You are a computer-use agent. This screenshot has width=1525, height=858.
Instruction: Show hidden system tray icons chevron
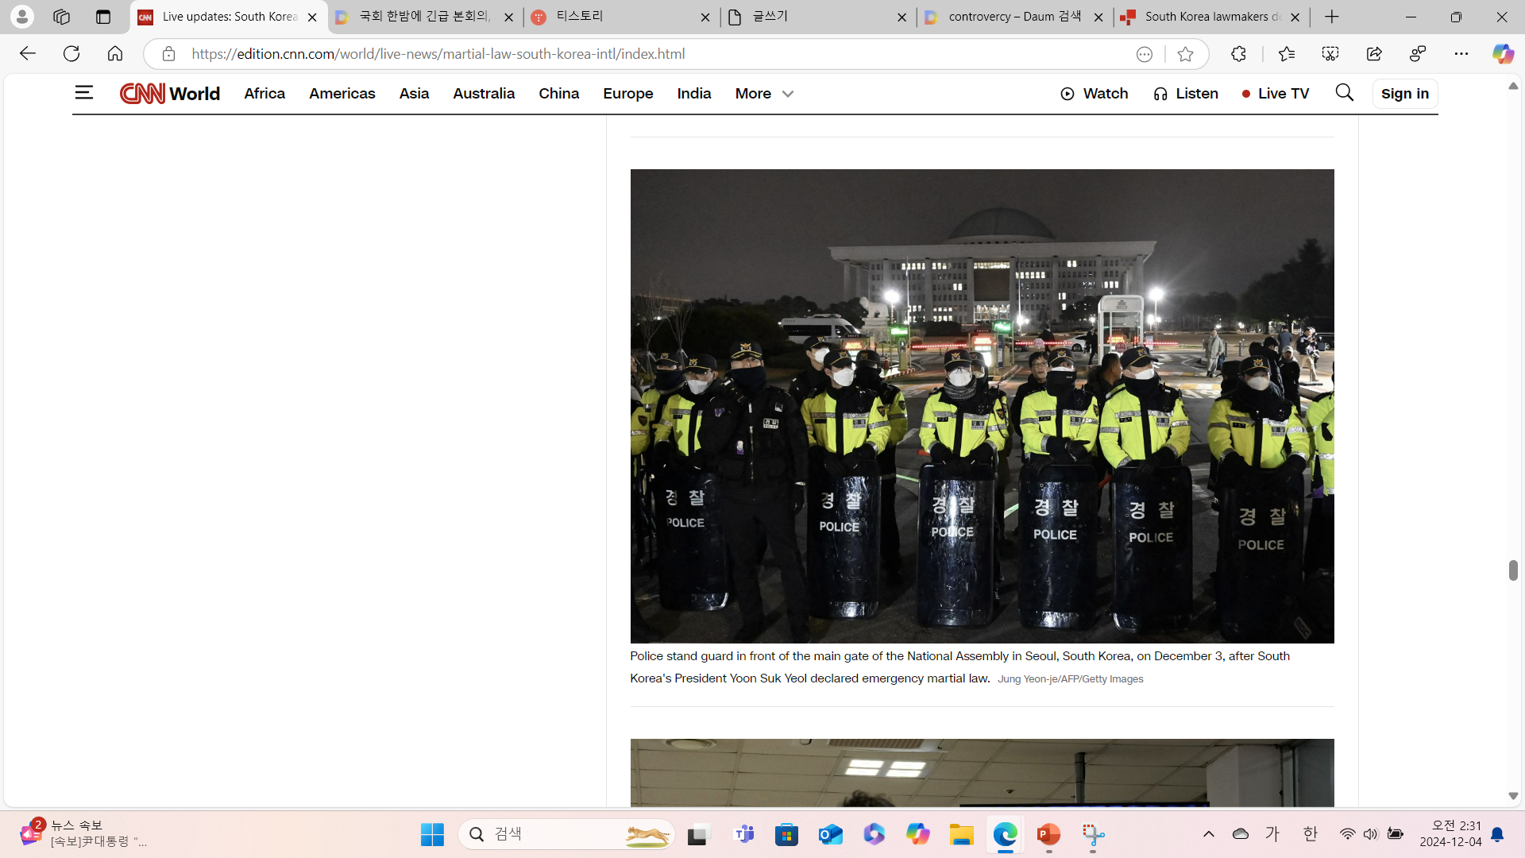coord(1208,834)
